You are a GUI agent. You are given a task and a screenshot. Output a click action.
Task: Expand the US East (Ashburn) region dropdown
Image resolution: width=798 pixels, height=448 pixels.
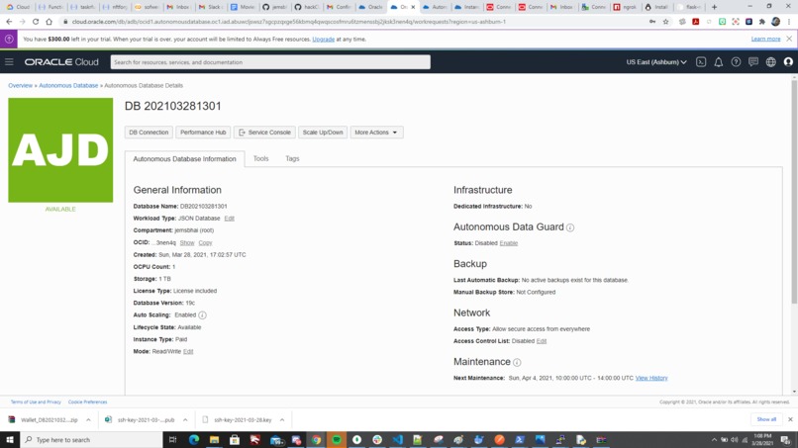point(656,62)
